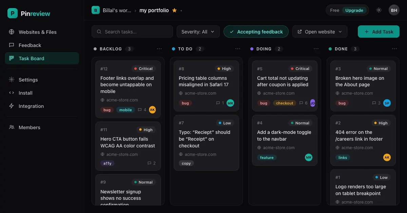Open the BH user avatar menu

[394, 10]
